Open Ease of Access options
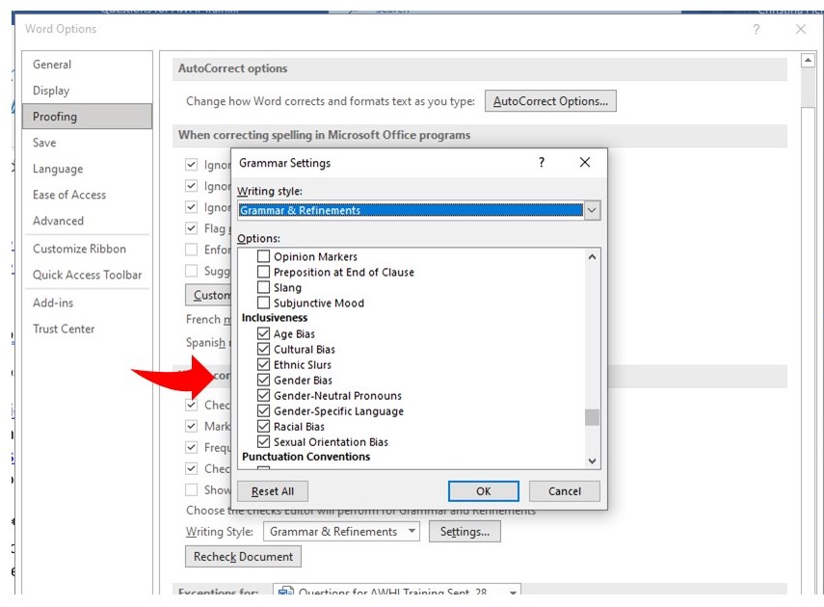This screenshot has height=607, width=824. (x=88, y=195)
